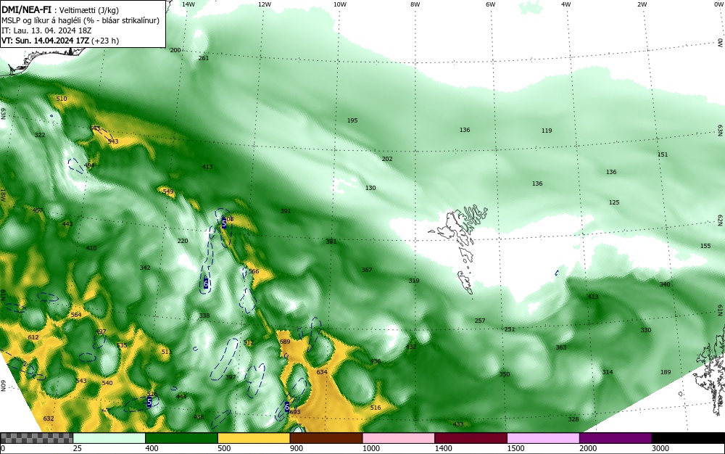This screenshot has width=725, height=454.
Task: Click the map value 566
Action: tap(254, 271)
